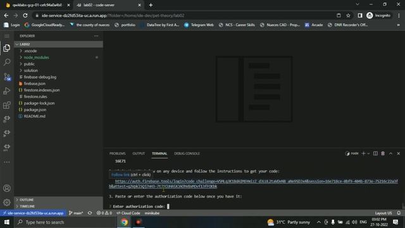Expand the TIMELINE section

tap(59, 206)
